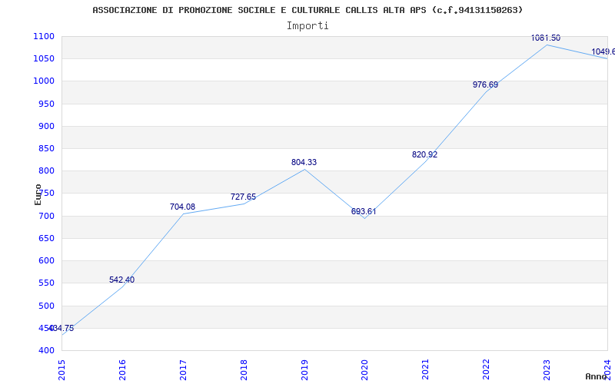Click the 650 y-axis value
Image resolution: width=615 pixels, height=384 pixels.
tap(46, 238)
